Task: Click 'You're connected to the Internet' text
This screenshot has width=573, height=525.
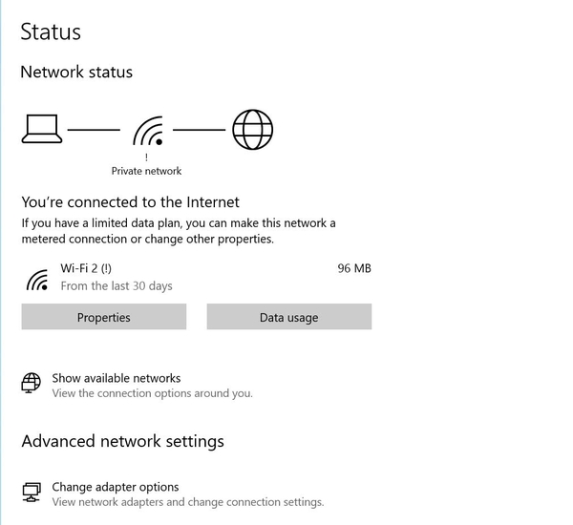Action: click(x=130, y=202)
